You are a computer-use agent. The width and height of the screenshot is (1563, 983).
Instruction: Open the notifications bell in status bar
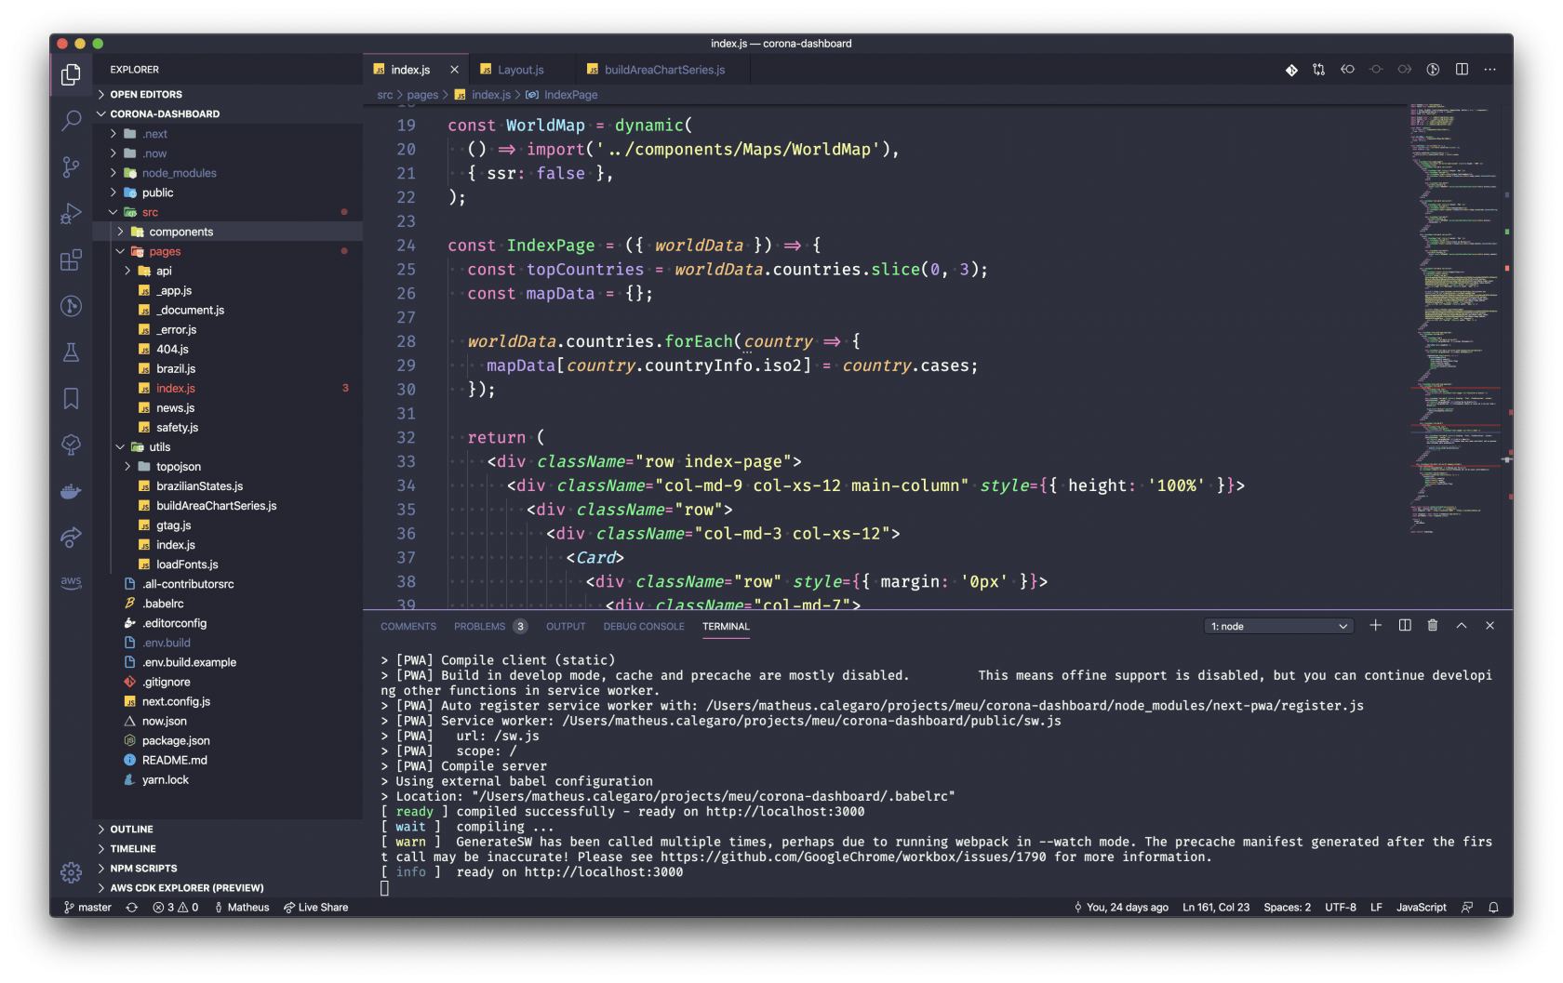[1493, 908]
